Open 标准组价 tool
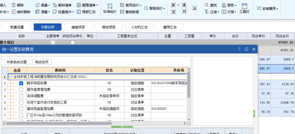Screen dimensions: 295x134 110,8
